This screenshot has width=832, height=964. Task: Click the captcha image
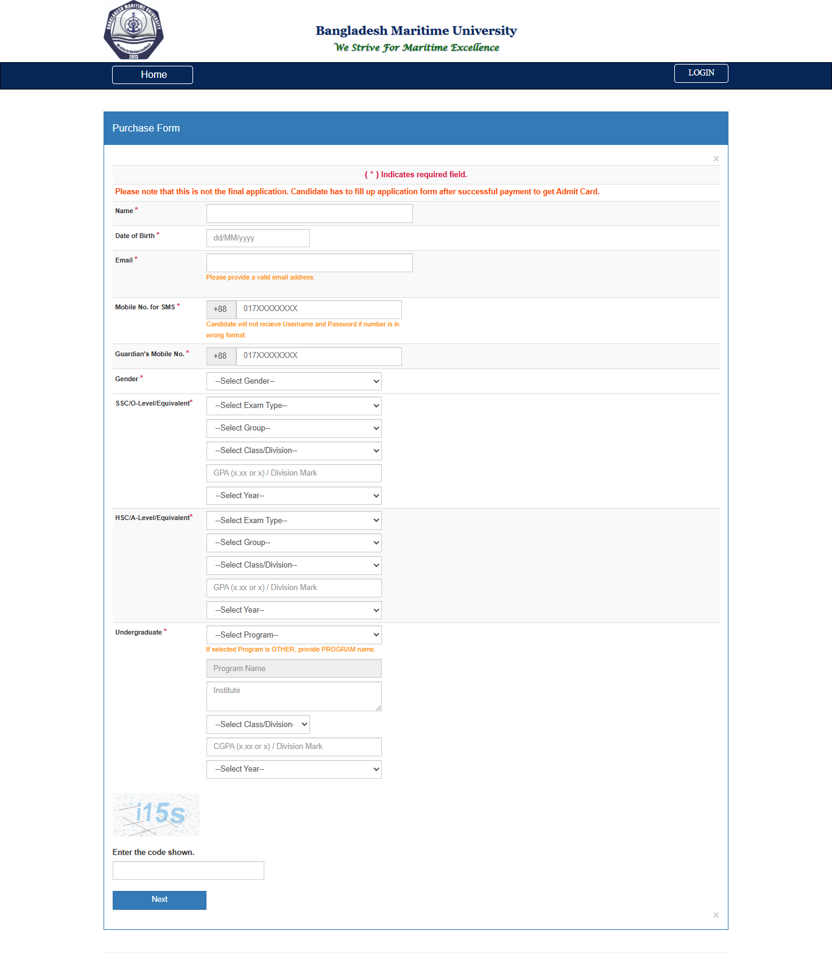click(157, 815)
